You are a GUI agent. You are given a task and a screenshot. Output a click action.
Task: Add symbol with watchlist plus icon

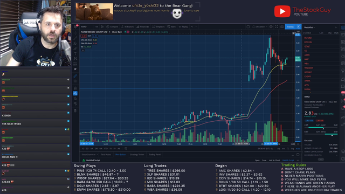tap(336, 27)
